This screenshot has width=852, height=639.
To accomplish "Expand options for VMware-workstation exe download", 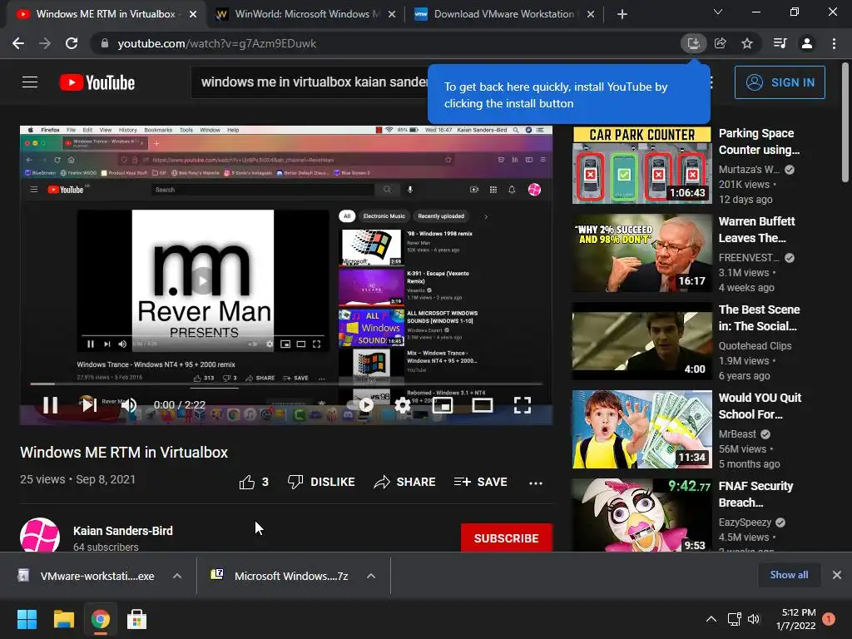I will [x=177, y=576].
